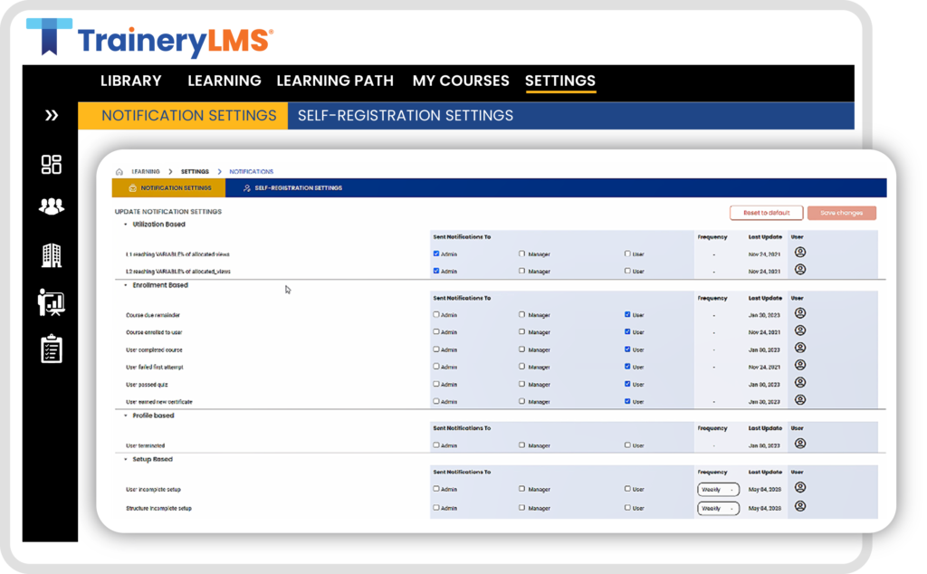Open the LIBRARY menu
This screenshot has width=927, height=574.
coord(130,81)
